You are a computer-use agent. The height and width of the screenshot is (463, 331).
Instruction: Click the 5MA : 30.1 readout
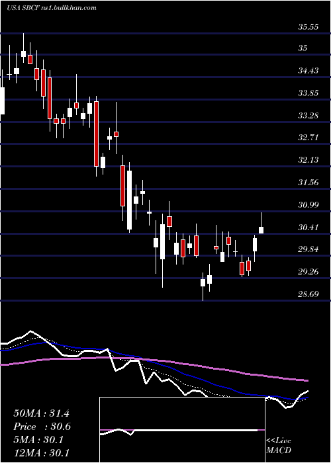click(x=38, y=440)
